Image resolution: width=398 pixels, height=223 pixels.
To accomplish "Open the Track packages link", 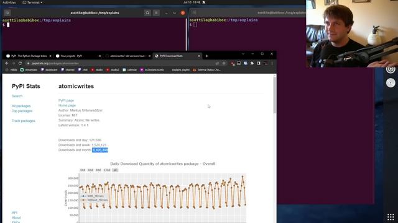I will point(24,121).
